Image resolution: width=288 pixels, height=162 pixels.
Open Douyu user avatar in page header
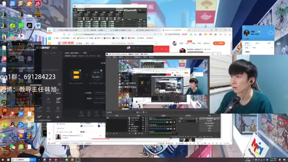coord(175,43)
